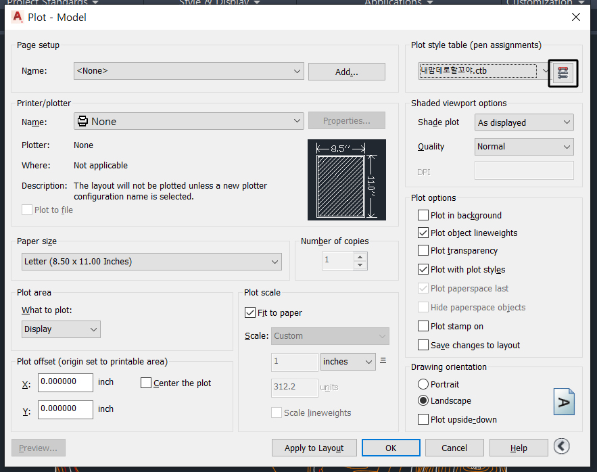Select Landscape orientation

pos(423,400)
